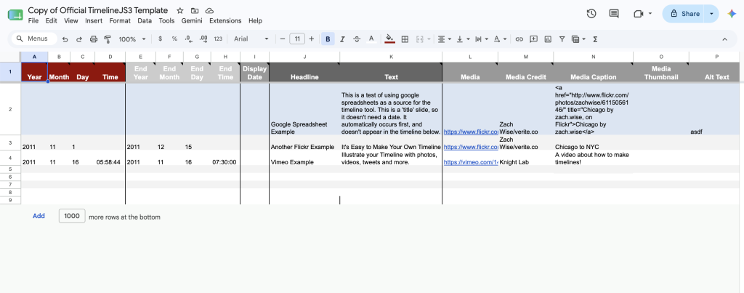The height and width of the screenshot is (293, 744).
Task: Click the Insert chart icon
Action: (548, 39)
